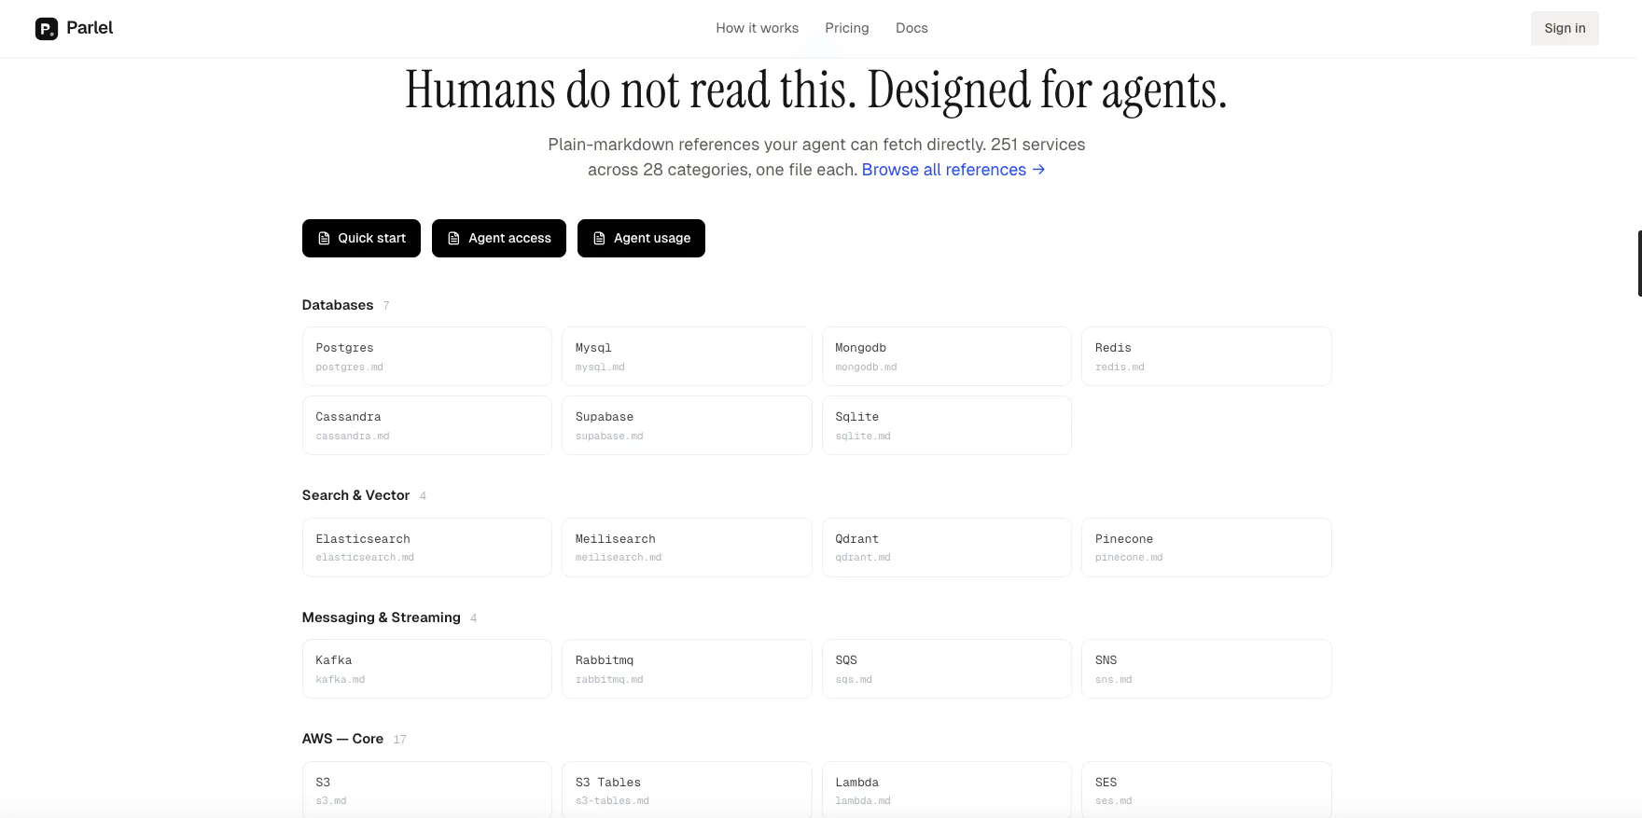Open the S3 Tables reference card
This screenshot has height=818, width=1642.
click(687, 789)
